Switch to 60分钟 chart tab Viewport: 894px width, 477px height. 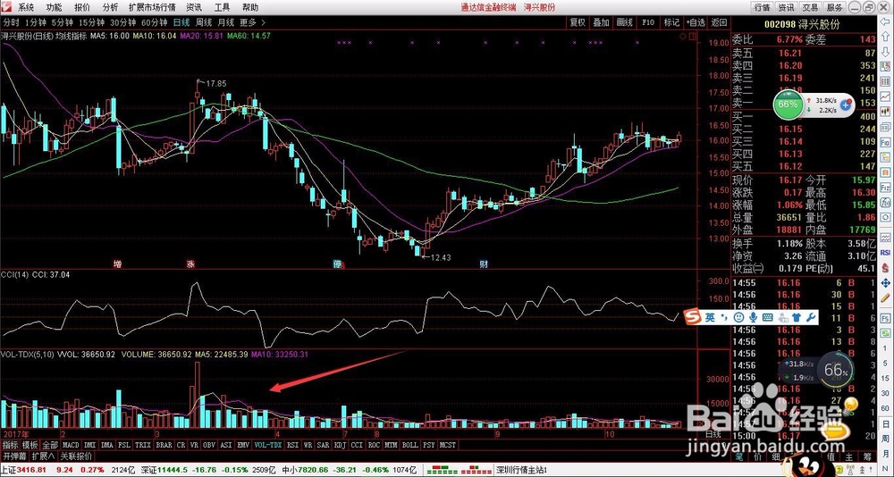[154, 23]
